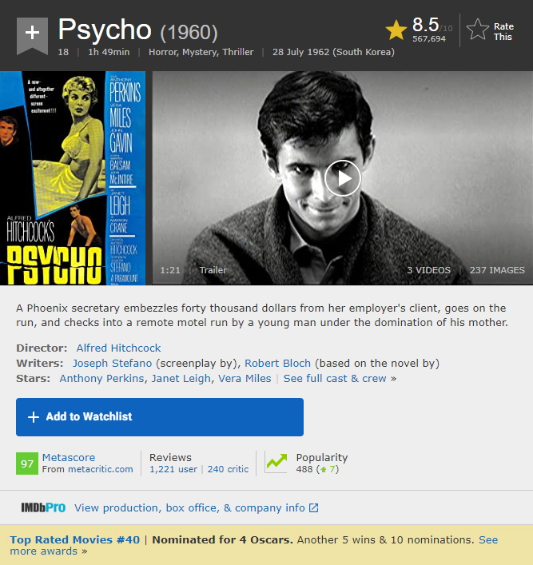533x565 pixels.
Task: View the 237 images gallery
Action: 497,270
